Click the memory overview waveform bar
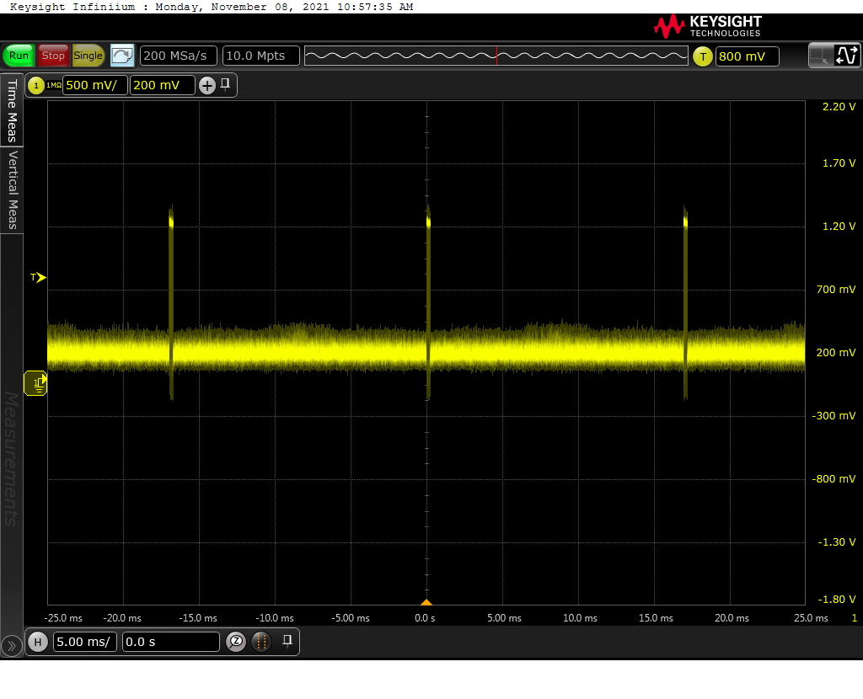Image resolution: width=863 pixels, height=699 pixels. pyautogui.click(x=496, y=56)
